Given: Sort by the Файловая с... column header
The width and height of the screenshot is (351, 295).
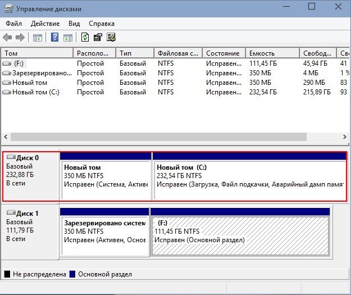Looking at the screenshot, I should click(178, 53).
